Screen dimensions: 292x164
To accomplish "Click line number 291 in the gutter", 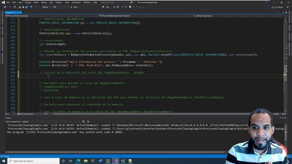I will tap(12, 76).
